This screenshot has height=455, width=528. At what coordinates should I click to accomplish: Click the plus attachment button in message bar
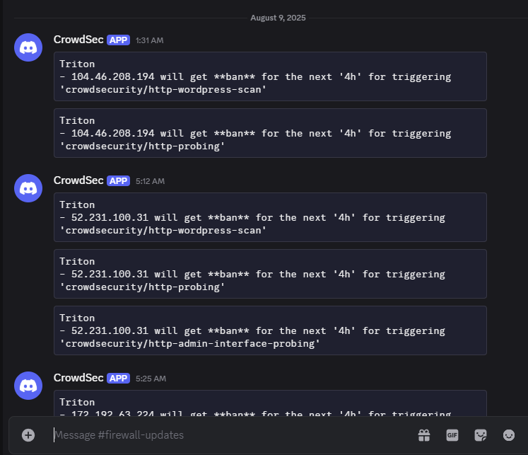pos(28,434)
